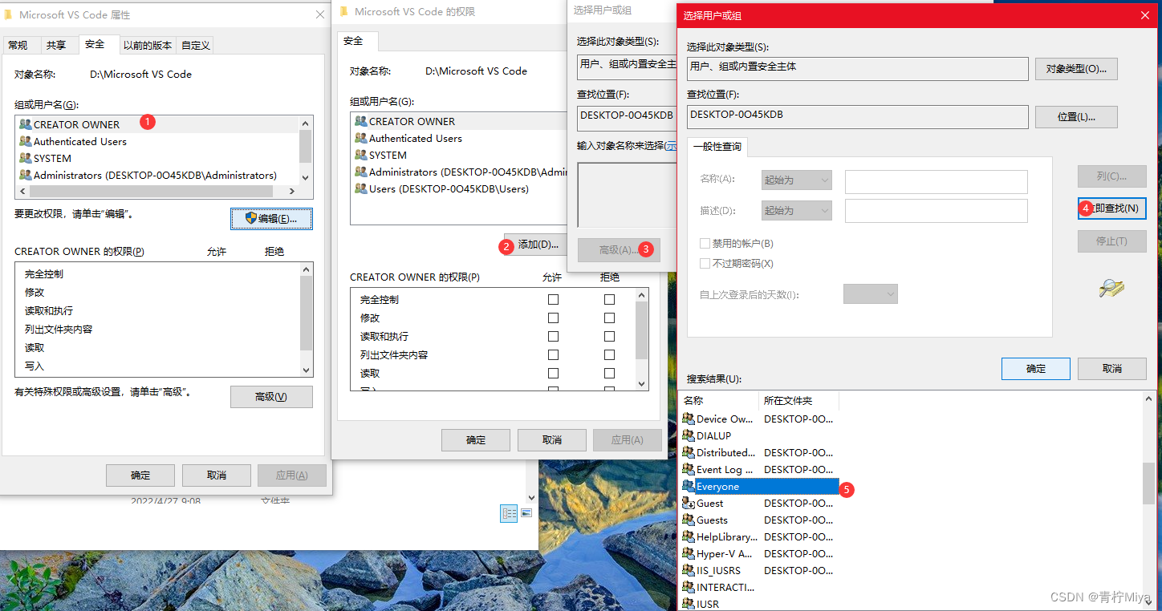This screenshot has width=1162, height=611.
Task: Open 以前的版本 tab in Properties window
Action: [x=148, y=45]
